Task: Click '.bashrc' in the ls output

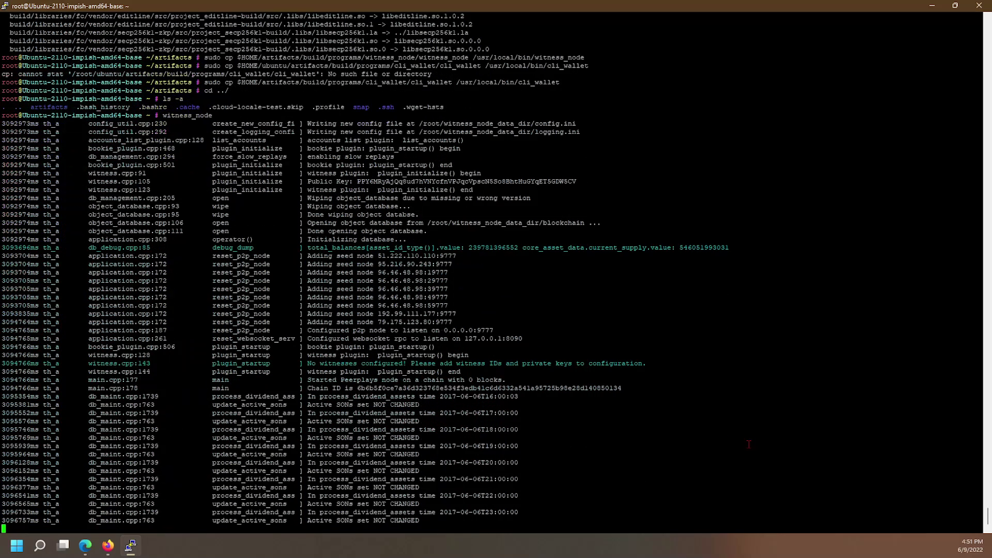Action: pyautogui.click(x=153, y=107)
